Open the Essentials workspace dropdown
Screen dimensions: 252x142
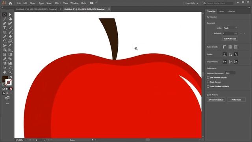192,3
